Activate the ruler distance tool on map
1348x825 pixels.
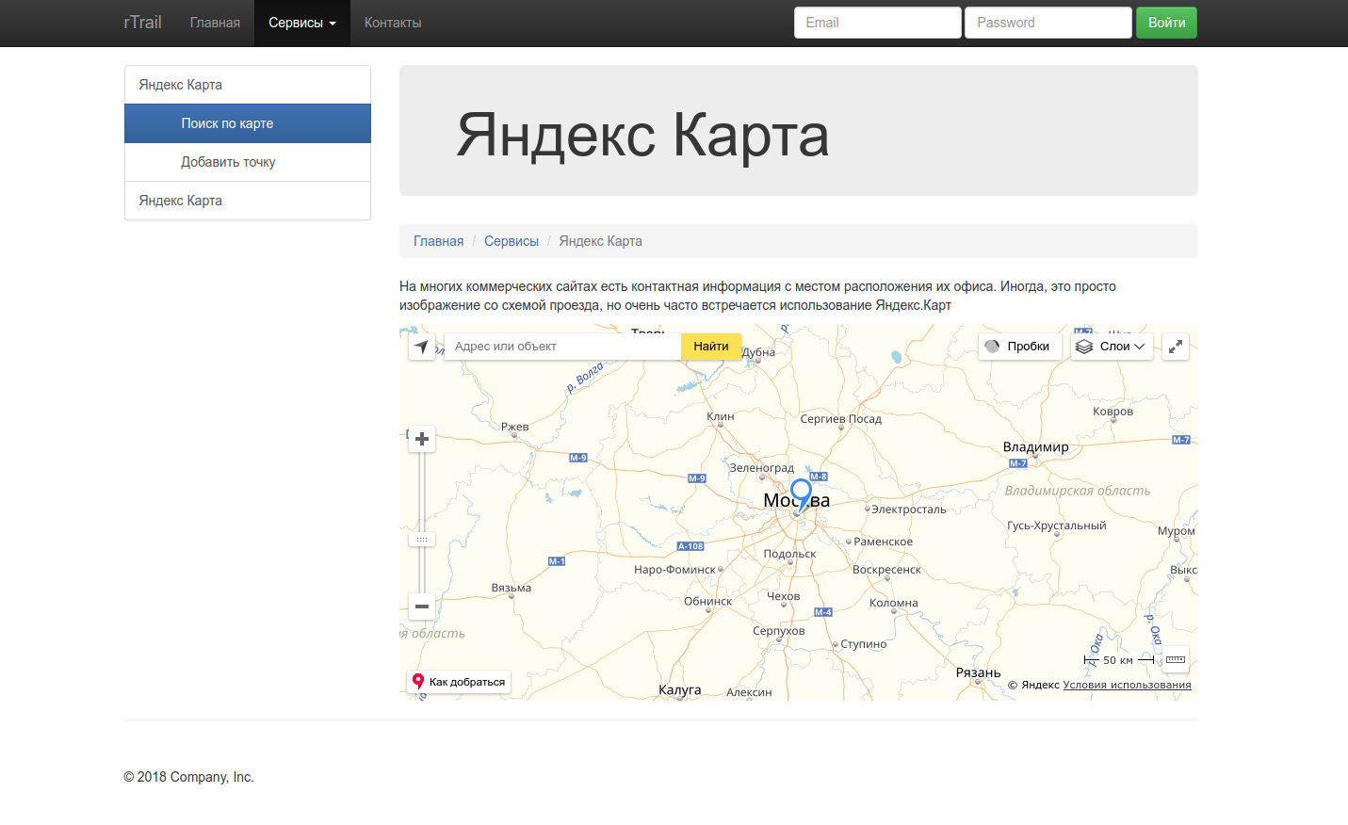coord(1176,659)
